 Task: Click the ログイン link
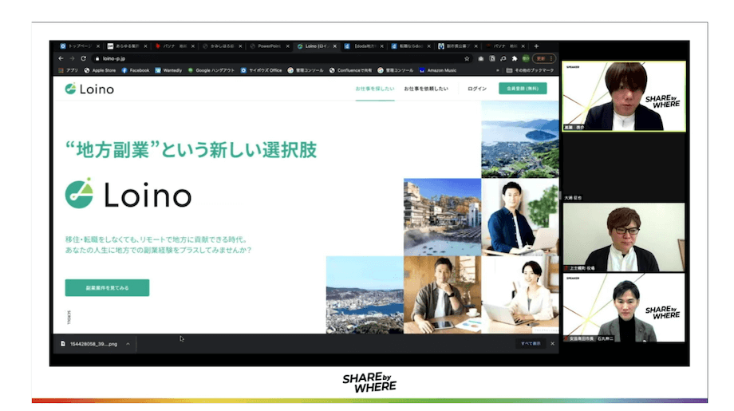coord(477,89)
